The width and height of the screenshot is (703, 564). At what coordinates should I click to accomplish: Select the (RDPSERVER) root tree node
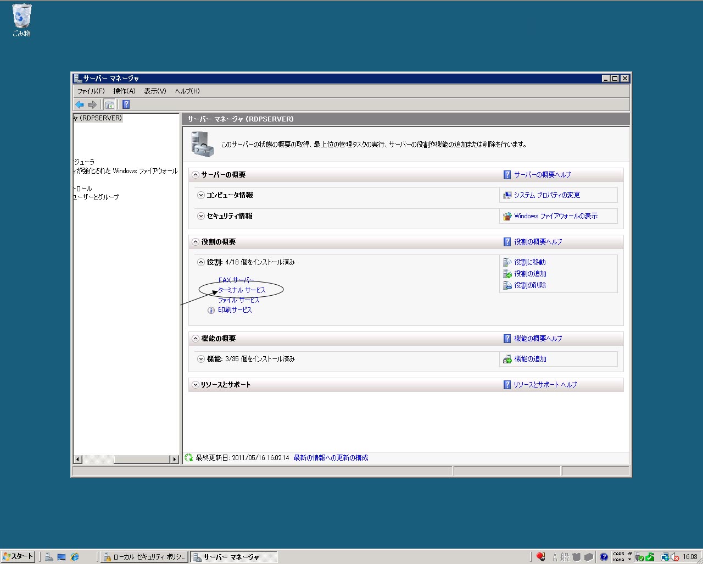98,118
